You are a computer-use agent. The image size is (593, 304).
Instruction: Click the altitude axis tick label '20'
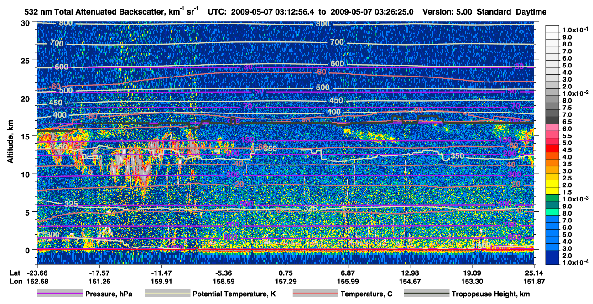[26, 98]
